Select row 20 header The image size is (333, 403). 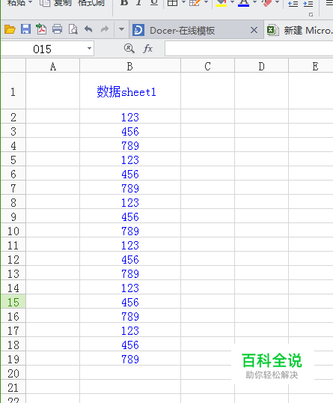(x=13, y=373)
